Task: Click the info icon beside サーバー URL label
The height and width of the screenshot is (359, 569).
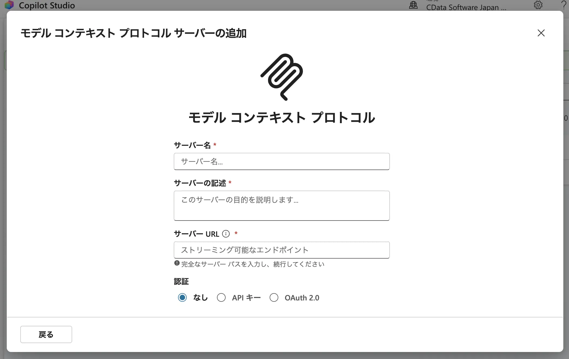Action: (226, 234)
